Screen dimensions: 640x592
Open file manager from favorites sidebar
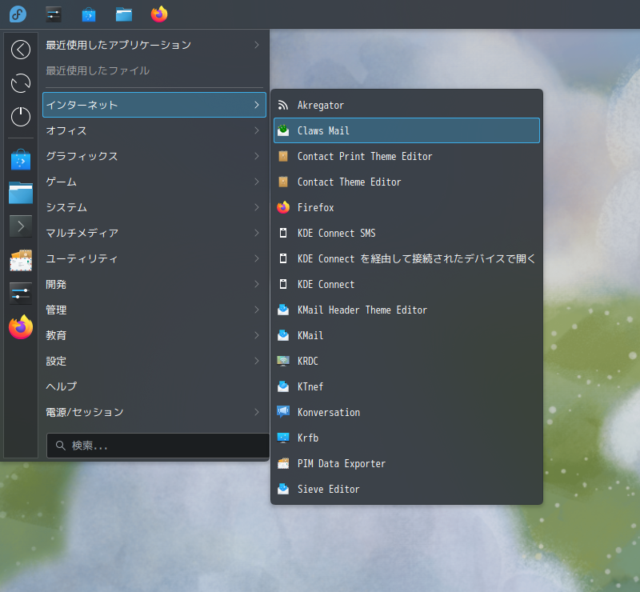(21, 193)
